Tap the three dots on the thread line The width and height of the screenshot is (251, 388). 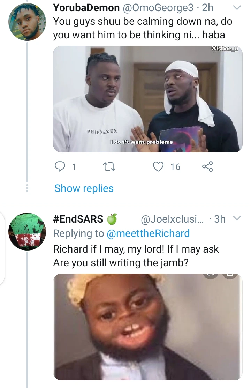click(28, 188)
